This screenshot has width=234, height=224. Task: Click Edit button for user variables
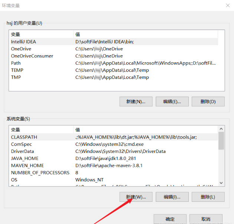point(172,101)
